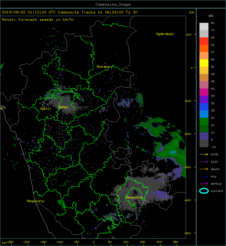Image resolution: width=226 pixels, height=246 pixels.
Task: Select the blue swatch between 36 and 35 dBZ
Action: pos(204,107)
